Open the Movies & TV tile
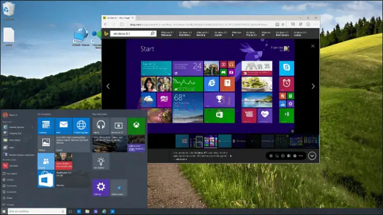Image resolution: width=383 pixels, height=215 pixels. click(x=119, y=126)
